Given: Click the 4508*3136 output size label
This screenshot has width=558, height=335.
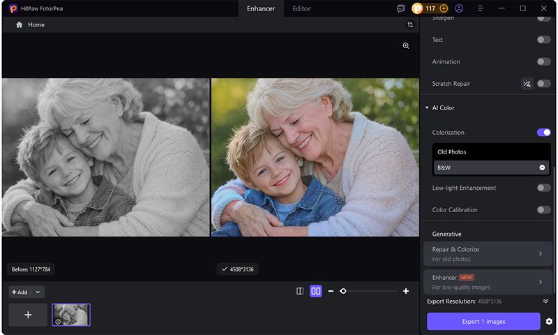Looking at the screenshot, I should click(x=238, y=269).
